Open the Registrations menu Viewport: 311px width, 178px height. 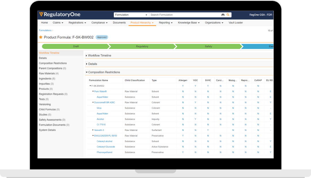[x=77, y=22]
